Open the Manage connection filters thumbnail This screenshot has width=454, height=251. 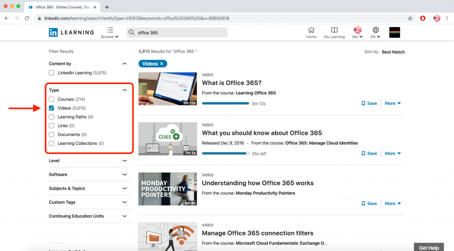click(168, 236)
